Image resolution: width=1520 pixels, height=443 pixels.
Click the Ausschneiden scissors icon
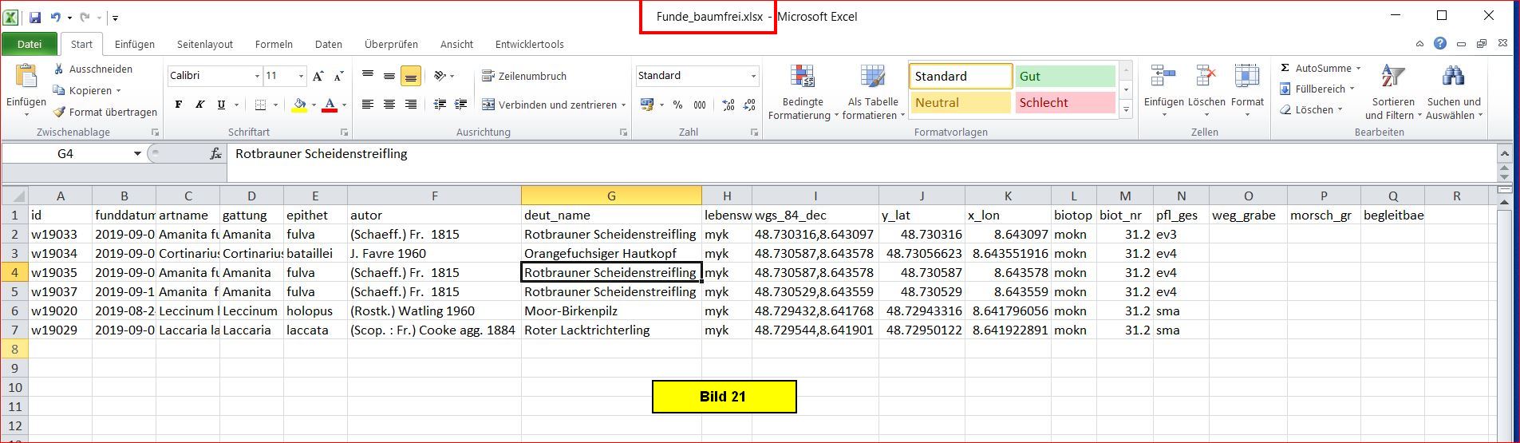[x=59, y=69]
